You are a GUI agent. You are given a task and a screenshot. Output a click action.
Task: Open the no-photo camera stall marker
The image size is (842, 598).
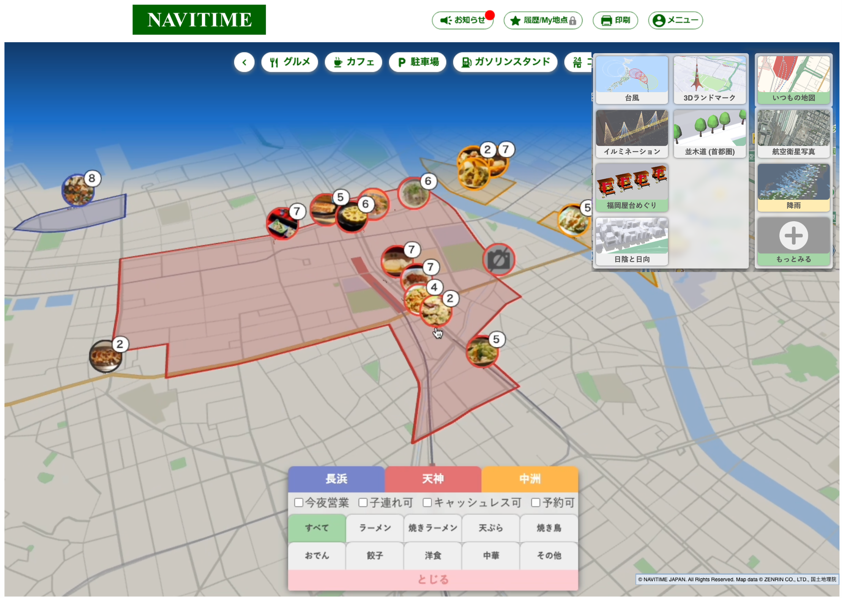[x=499, y=260]
